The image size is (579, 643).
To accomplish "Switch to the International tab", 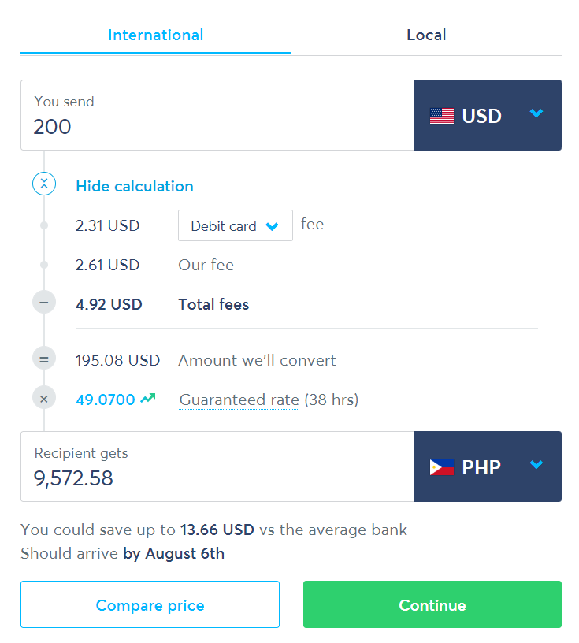I will (x=156, y=35).
